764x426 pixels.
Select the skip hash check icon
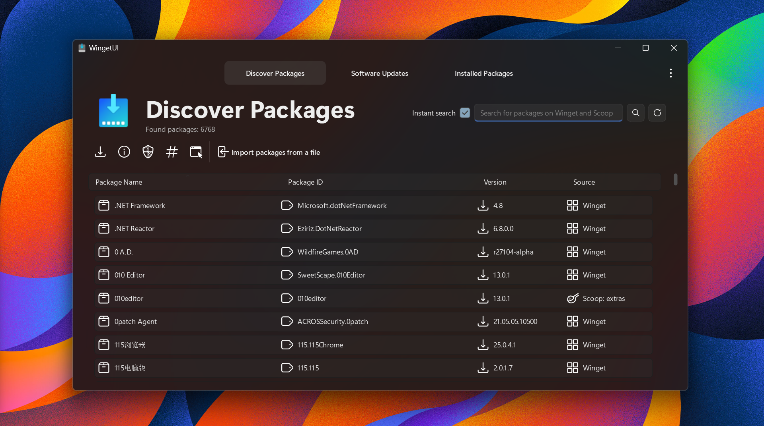point(172,152)
